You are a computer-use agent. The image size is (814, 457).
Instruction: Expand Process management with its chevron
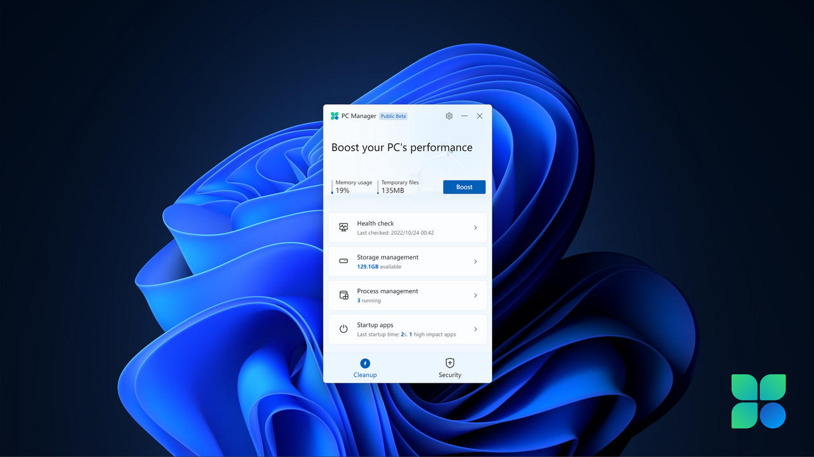(x=476, y=295)
